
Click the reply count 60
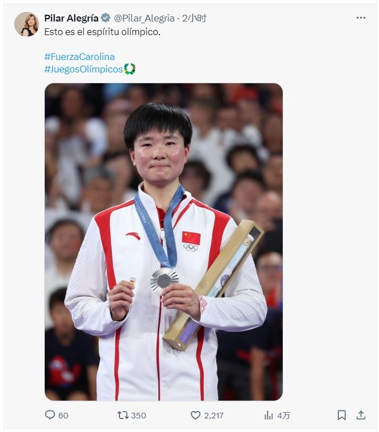63,416
